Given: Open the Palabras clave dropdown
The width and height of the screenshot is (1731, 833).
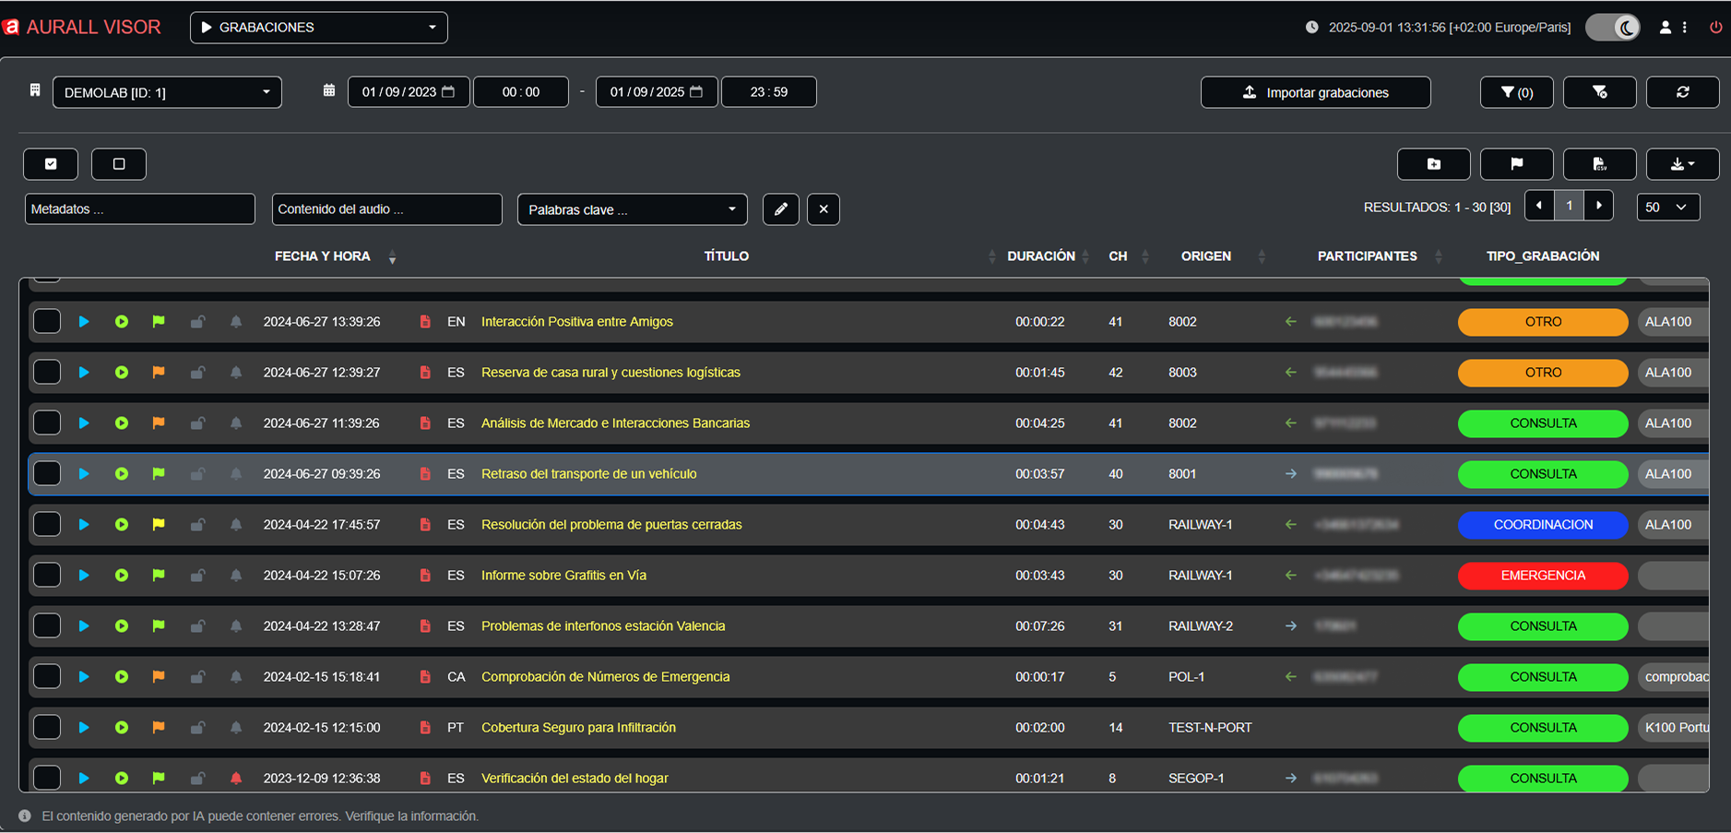Looking at the screenshot, I should [632, 209].
